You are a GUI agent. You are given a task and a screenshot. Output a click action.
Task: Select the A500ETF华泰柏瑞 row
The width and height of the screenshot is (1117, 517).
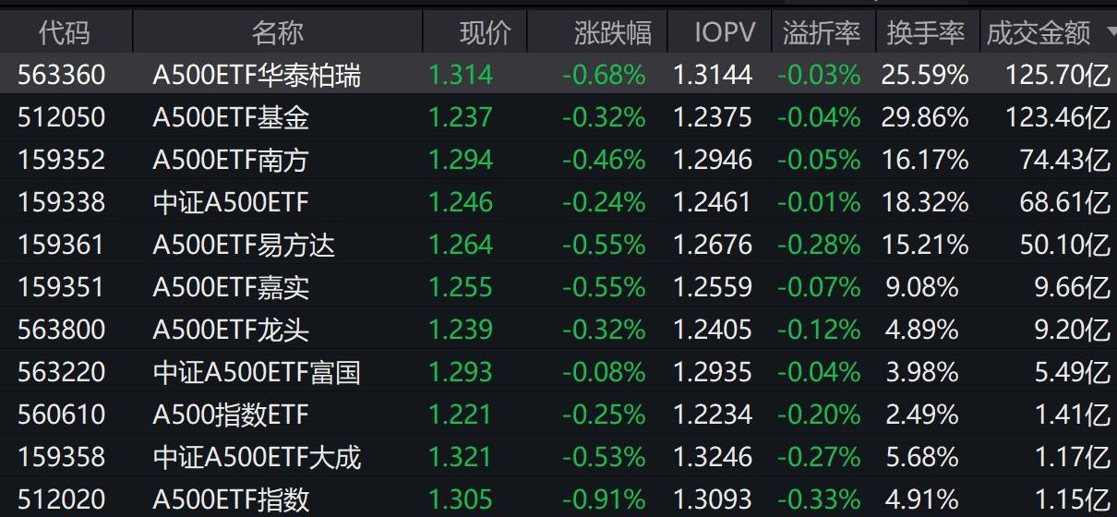click(x=257, y=75)
